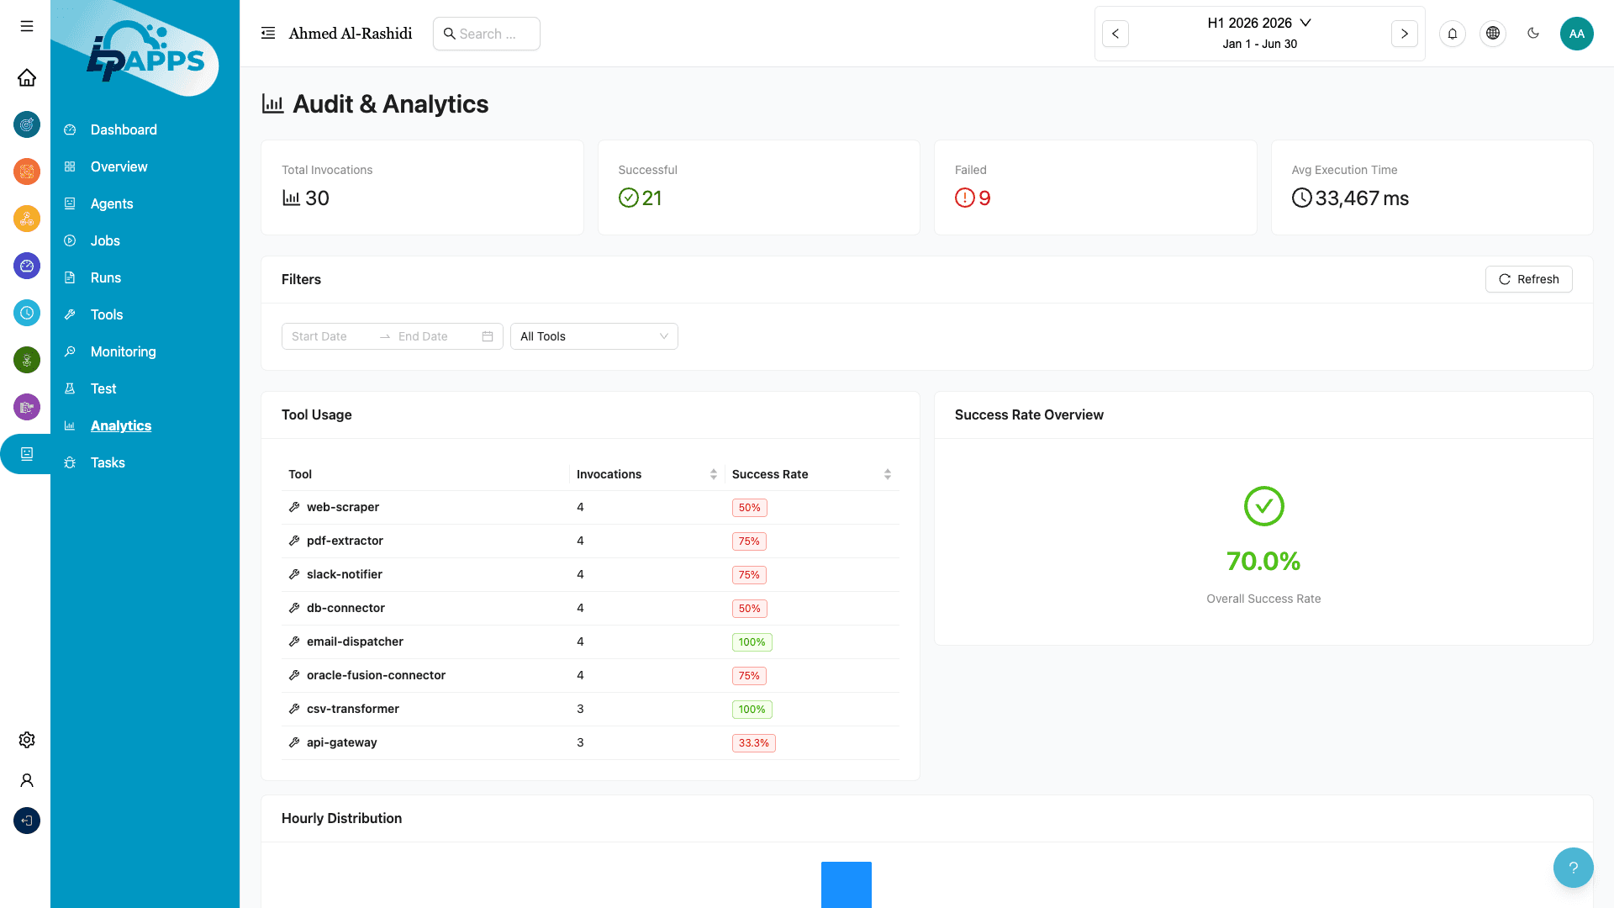Open the dark-mode moon icon in the header

click(x=1533, y=33)
